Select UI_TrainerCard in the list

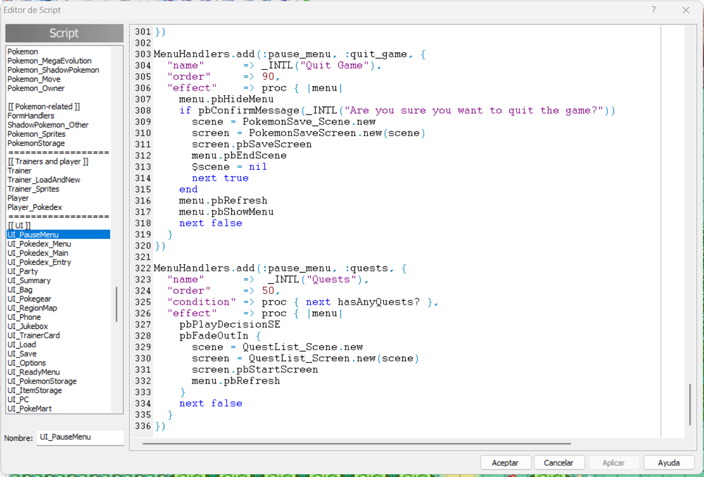(x=34, y=335)
